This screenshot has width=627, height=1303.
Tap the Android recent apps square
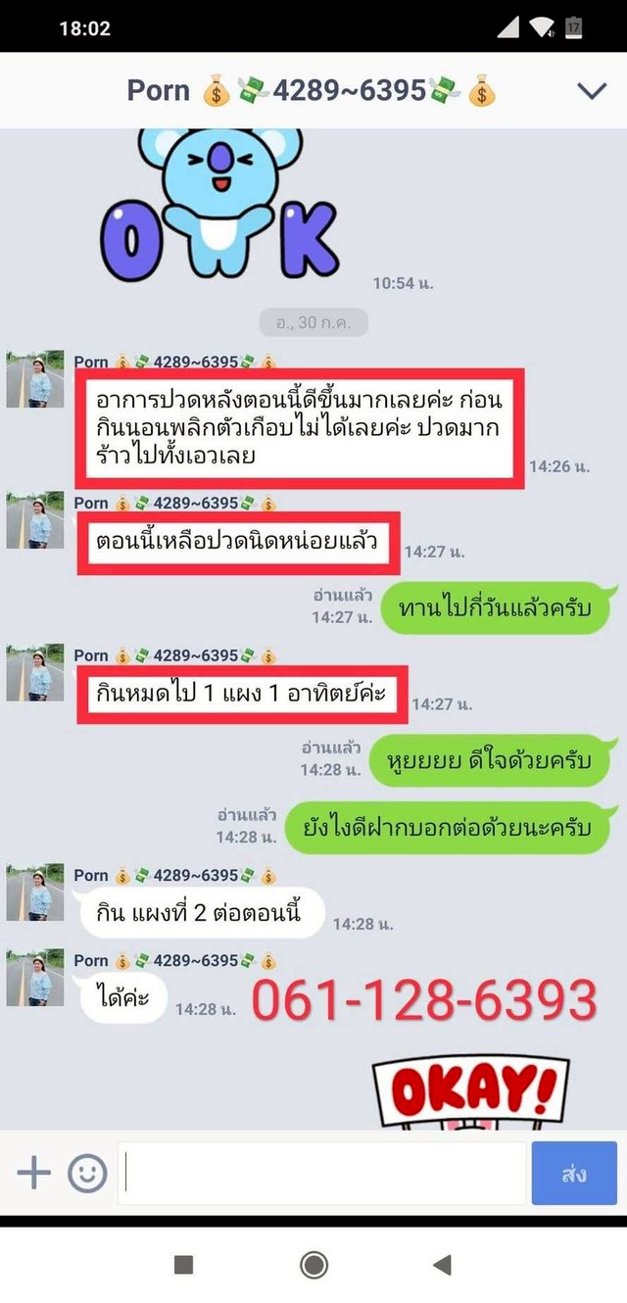[x=183, y=1265]
